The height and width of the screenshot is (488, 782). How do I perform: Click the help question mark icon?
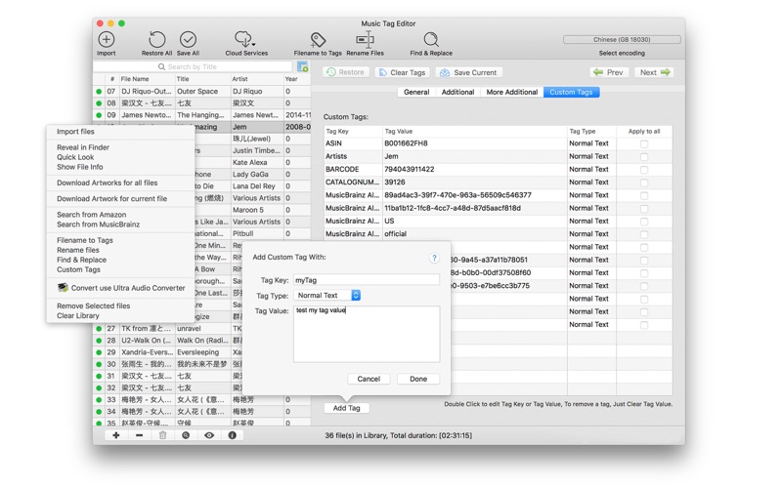tap(434, 258)
